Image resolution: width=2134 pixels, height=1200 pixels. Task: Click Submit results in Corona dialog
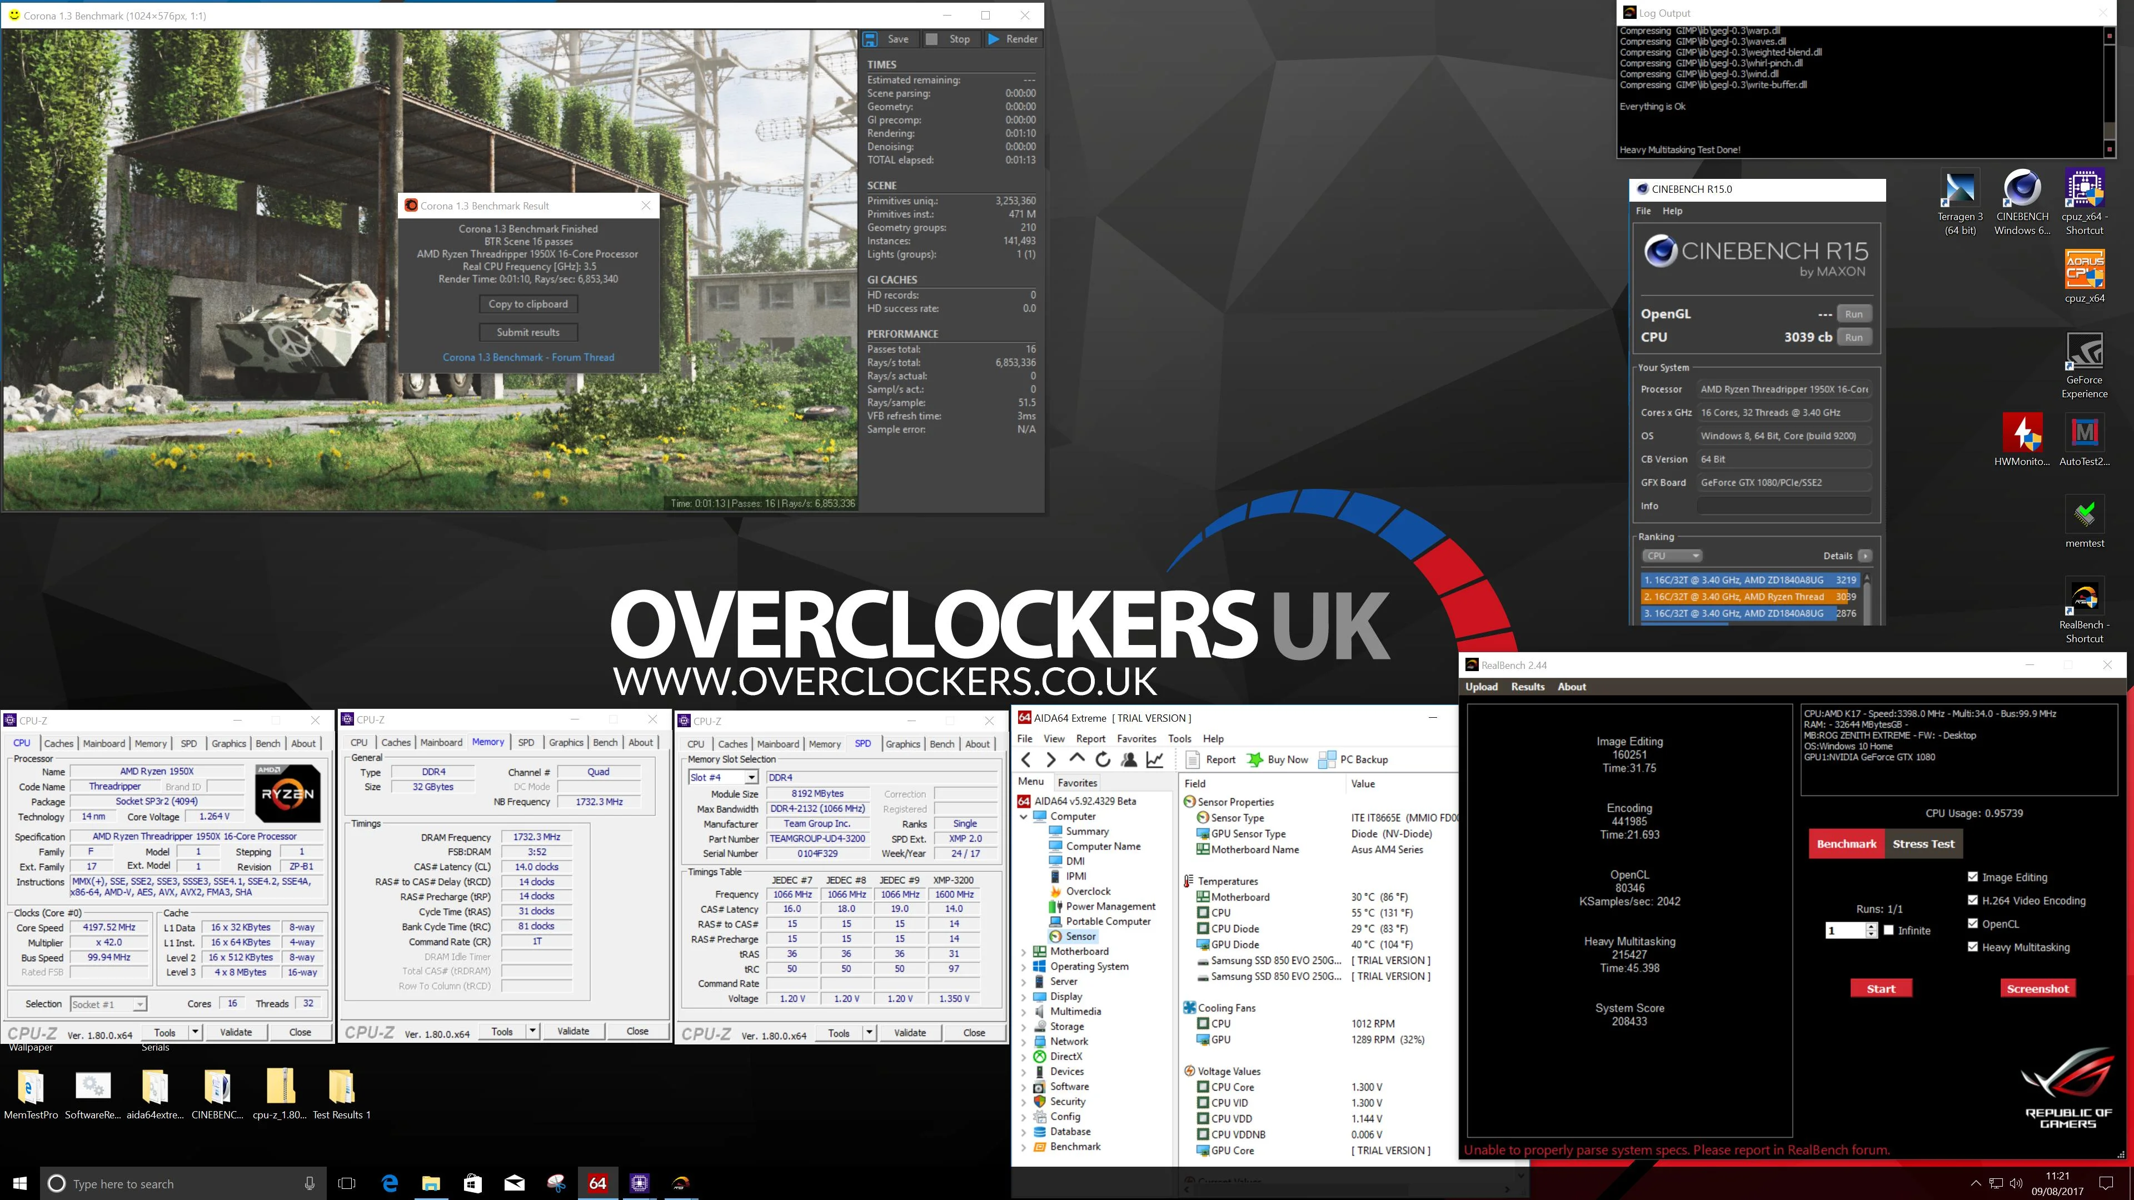pos(528,332)
